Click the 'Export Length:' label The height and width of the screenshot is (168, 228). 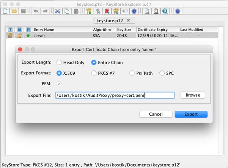(36, 62)
